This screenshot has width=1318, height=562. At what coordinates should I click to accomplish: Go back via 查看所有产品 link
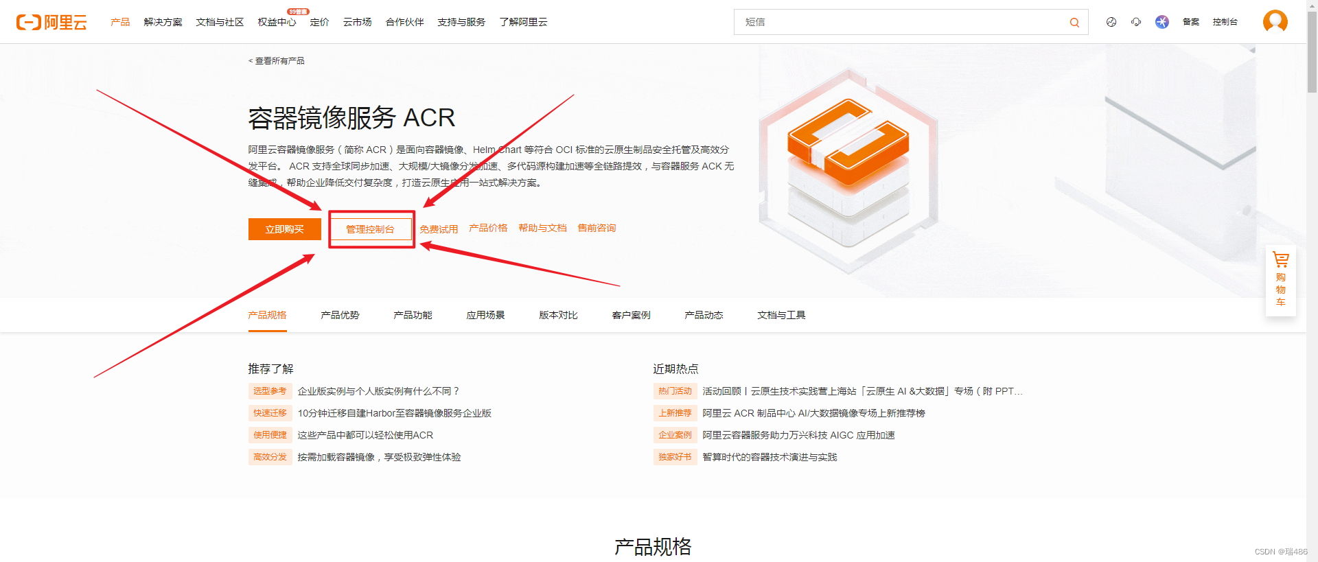click(277, 61)
